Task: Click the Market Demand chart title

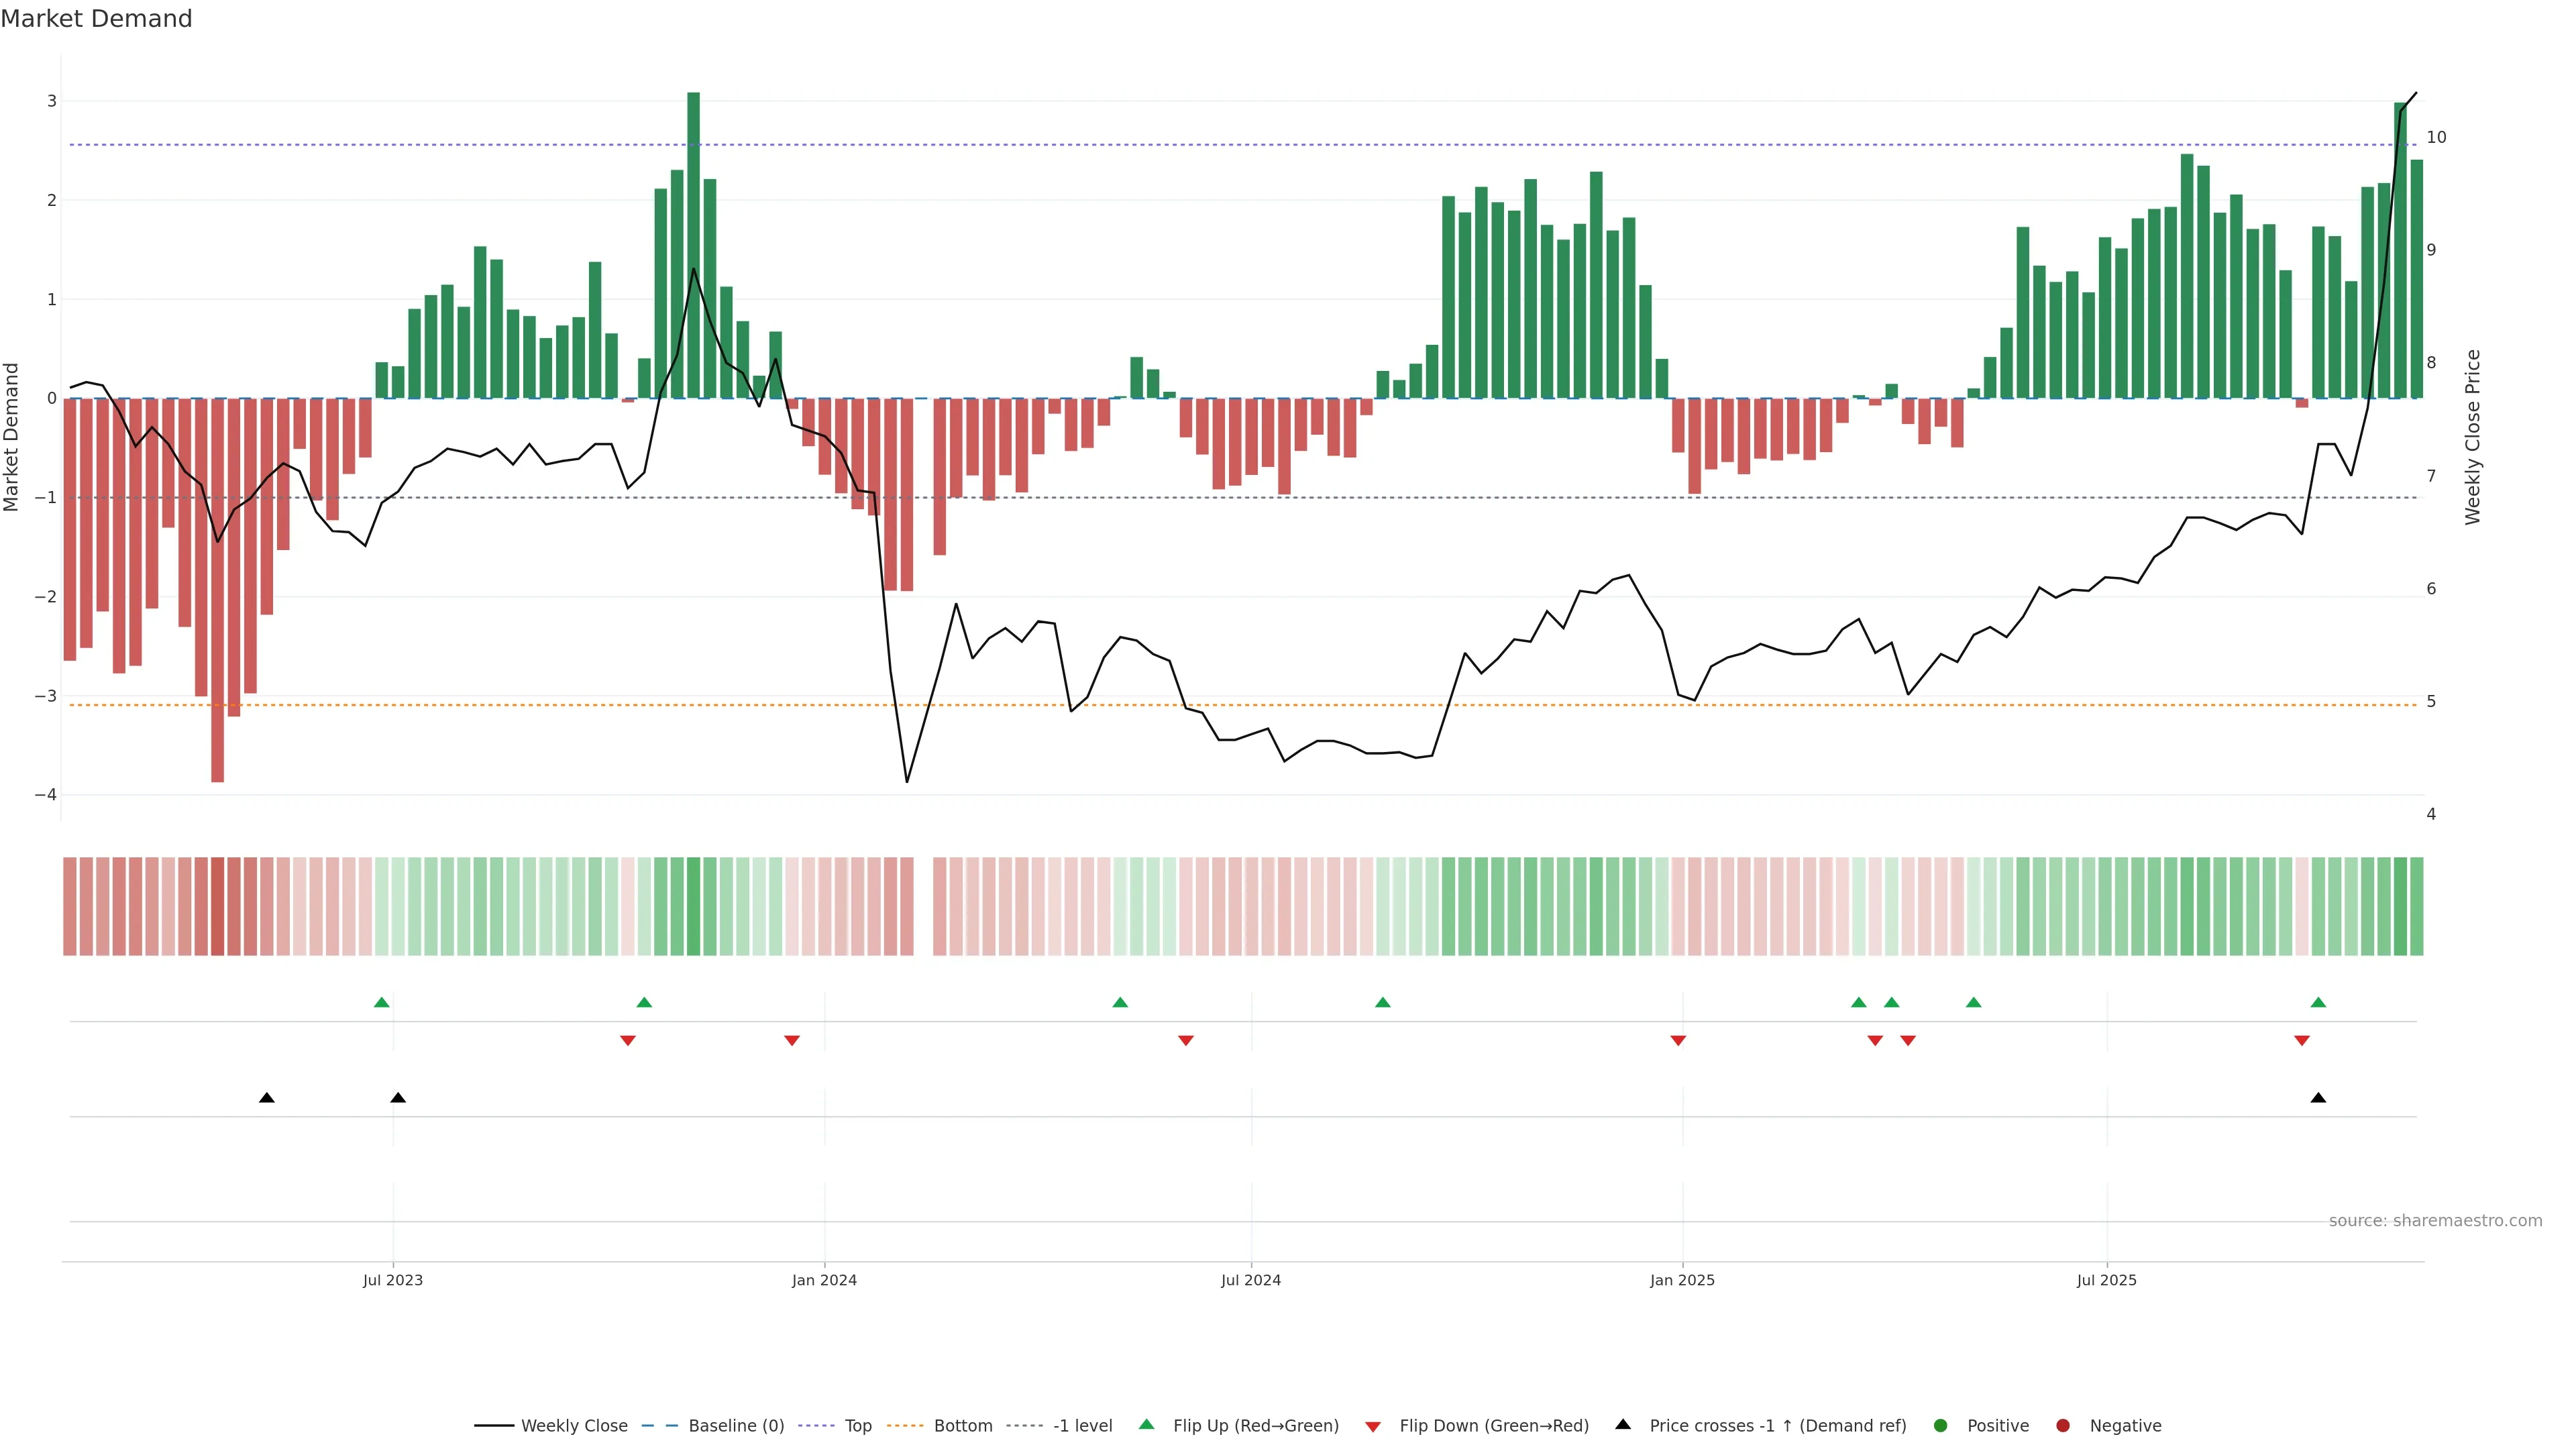Action: point(97,19)
